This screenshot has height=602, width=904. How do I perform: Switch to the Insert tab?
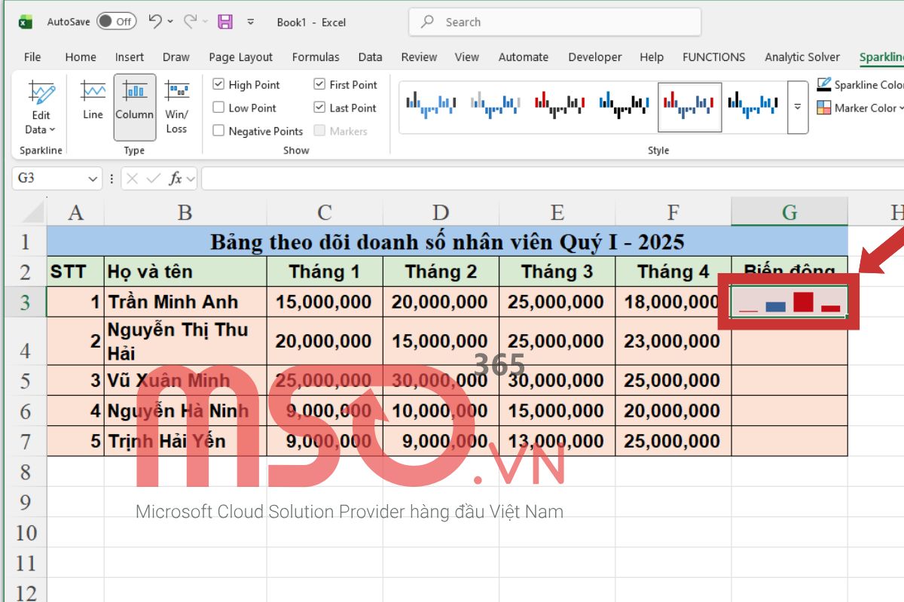click(130, 57)
